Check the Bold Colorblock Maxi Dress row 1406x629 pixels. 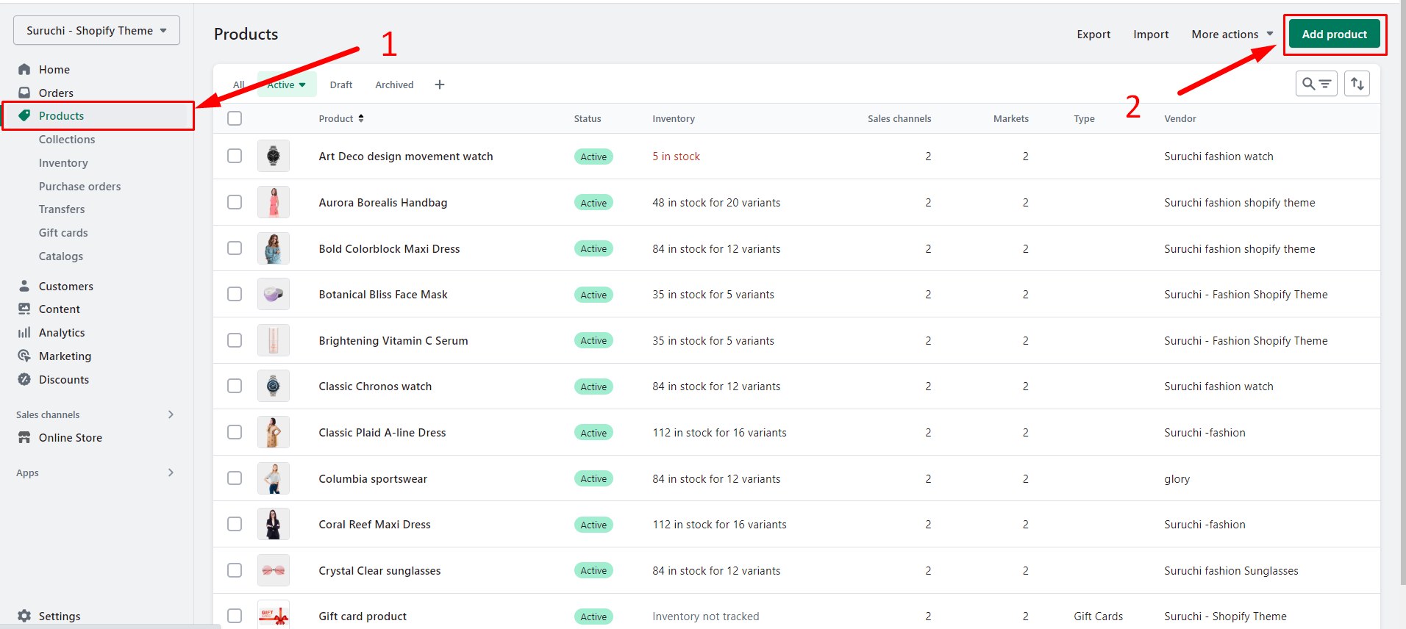coord(235,248)
